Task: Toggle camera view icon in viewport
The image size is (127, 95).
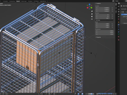Action: tap(92, 16)
